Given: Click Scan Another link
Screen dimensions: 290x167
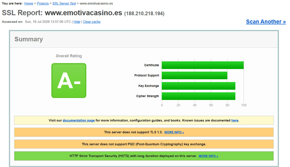Looking at the screenshot, I should click(266, 21).
